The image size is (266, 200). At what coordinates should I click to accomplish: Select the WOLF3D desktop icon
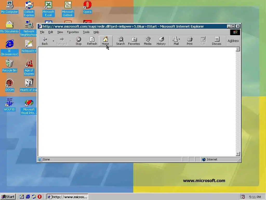tap(9, 105)
